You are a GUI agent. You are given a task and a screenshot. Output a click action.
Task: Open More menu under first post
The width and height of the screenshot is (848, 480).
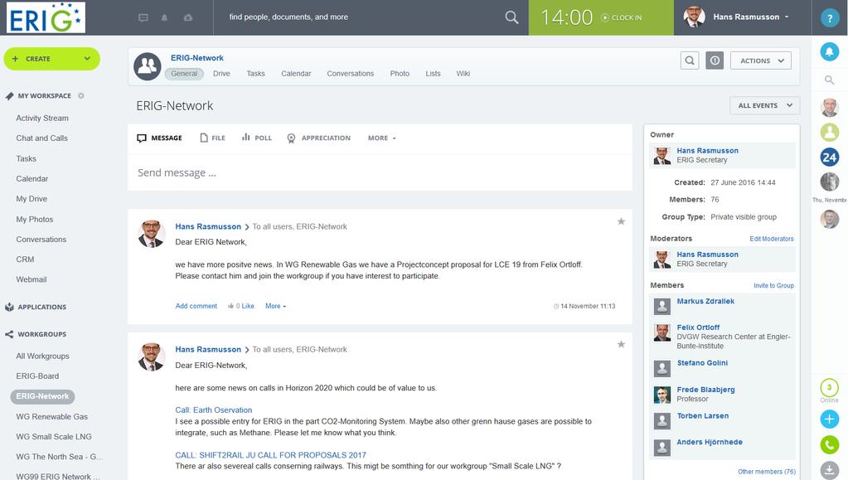click(x=276, y=306)
